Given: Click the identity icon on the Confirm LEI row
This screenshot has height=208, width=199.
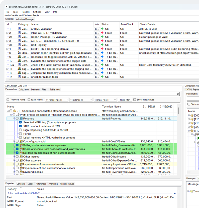Looking at the screenshot, I should click(x=19, y=53).
